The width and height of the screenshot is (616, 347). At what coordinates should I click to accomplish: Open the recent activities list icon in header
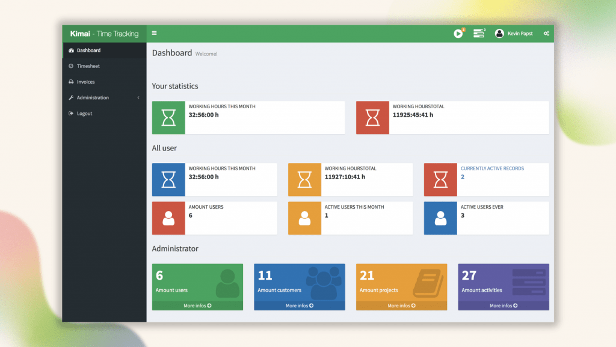click(x=478, y=34)
